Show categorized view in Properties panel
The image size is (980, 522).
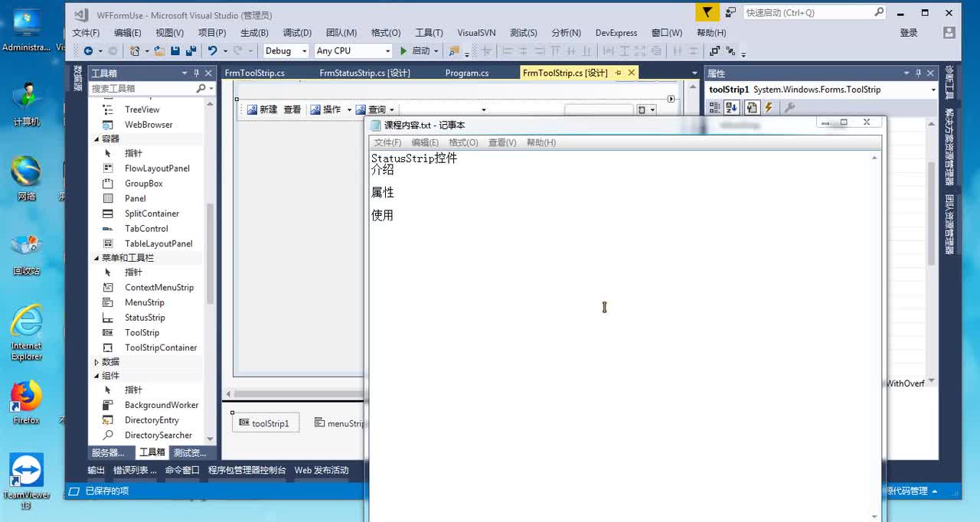[x=714, y=108]
